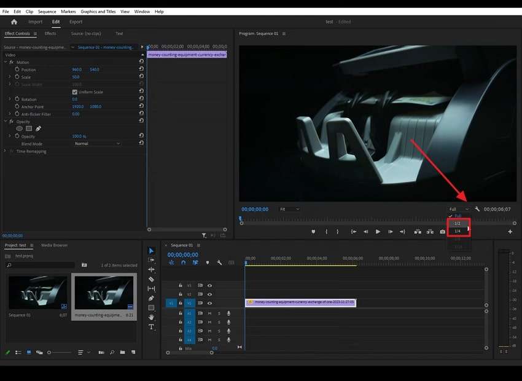The width and height of the screenshot is (522, 381).
Task: Select the Ripple Edit tool
Action: point(151,269)
